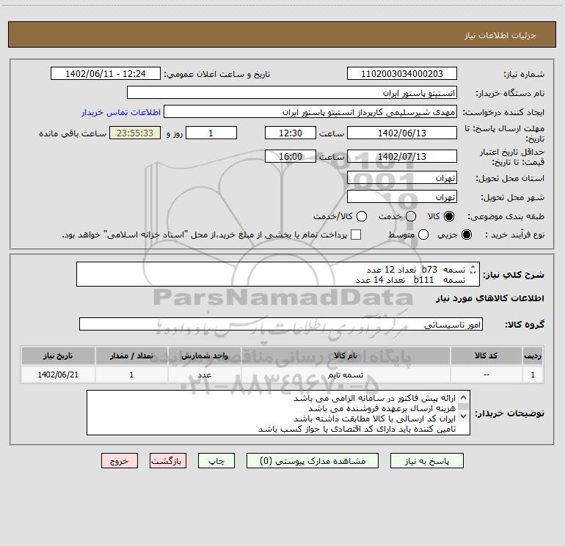This screenshot has width=565, height=546.
Task: Click the توضیحات خریدار text area
Action: point(278,413)
